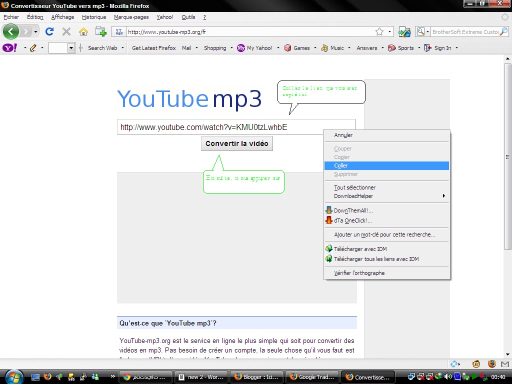Go back with the green Back arrow
Viewport: 512px width, 384px height.
pos(11,31)
